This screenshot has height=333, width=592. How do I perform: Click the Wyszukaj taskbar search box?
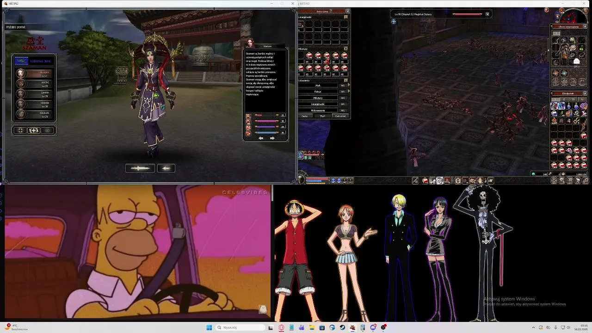pos(240,327)
